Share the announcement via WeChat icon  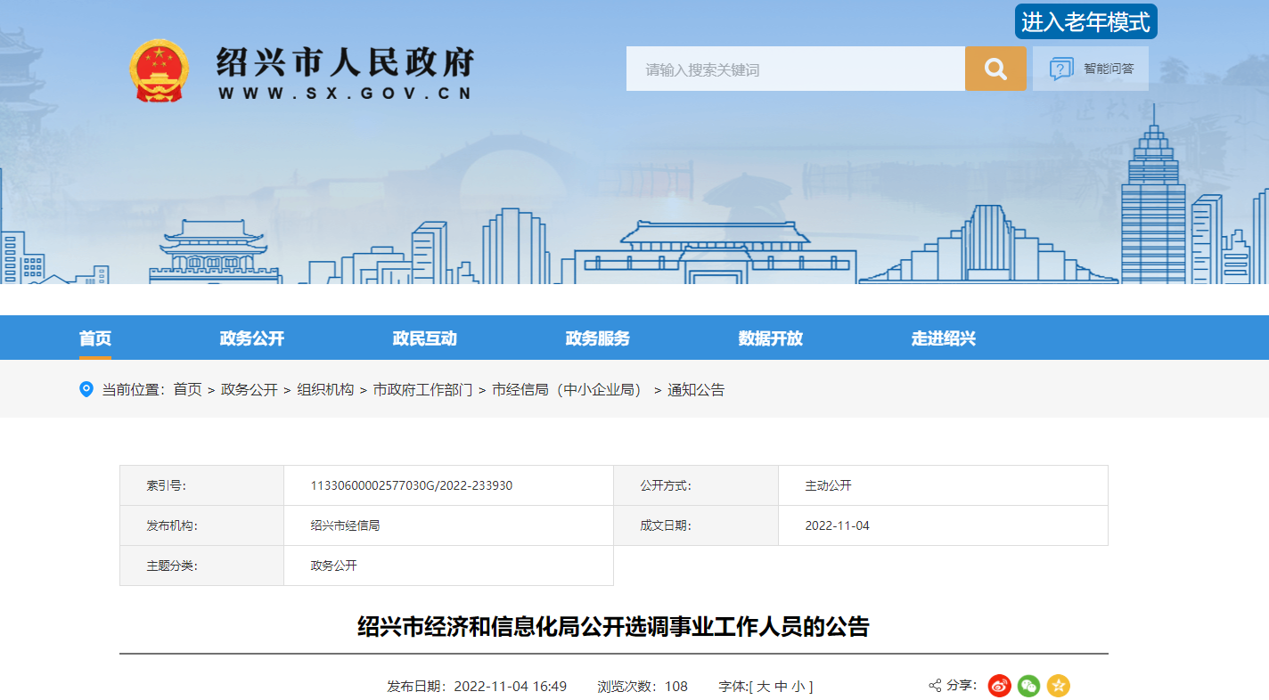tap(1028, 686)
